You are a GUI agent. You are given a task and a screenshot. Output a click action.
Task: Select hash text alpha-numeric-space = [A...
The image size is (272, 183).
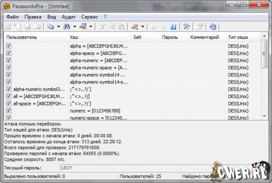coord(99,67)
